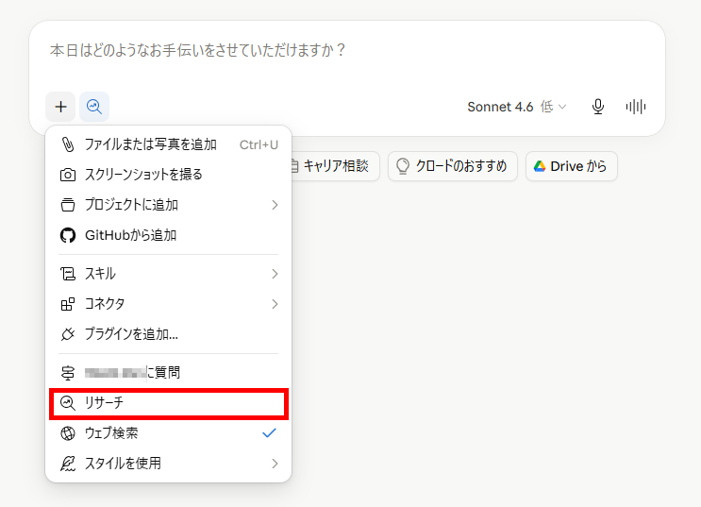
Task: Expand the スキル chevron arrow
Action: (x=275, y=274)
